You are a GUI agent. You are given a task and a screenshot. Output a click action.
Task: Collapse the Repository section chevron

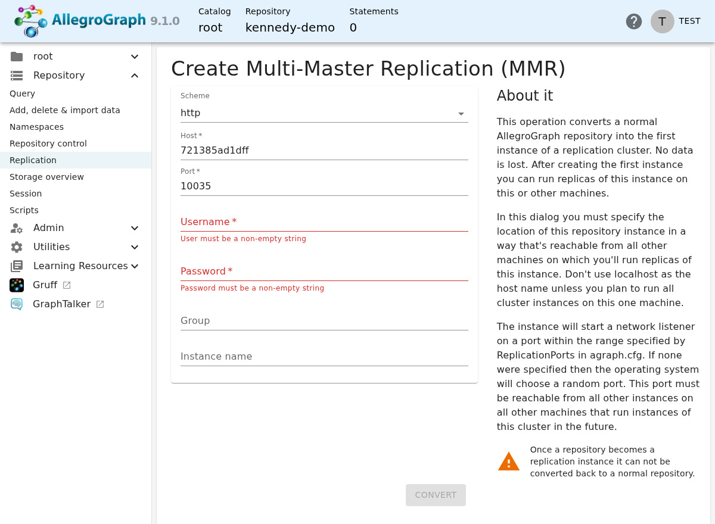tap(135, 76)
